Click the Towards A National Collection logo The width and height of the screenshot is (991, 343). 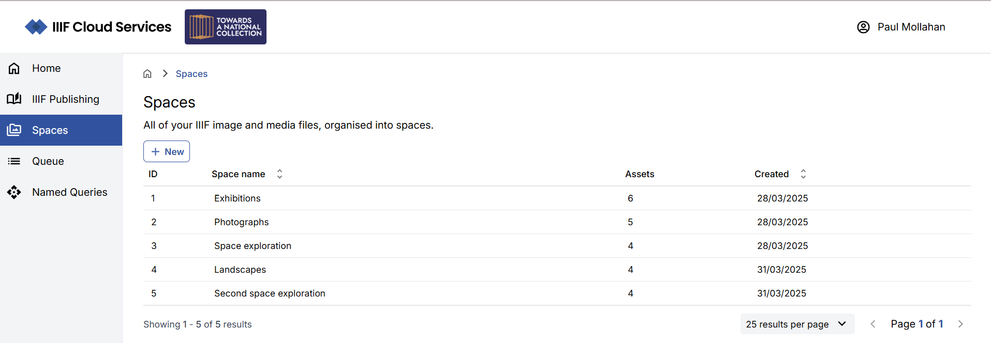click(225, 26)
